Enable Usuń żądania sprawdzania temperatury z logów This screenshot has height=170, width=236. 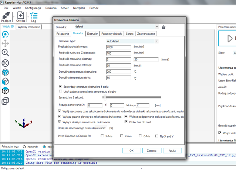[60, 91]
